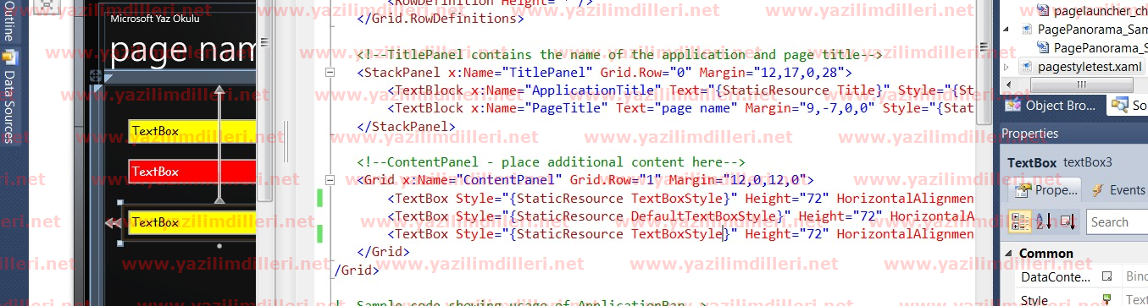This screenshot has height=306, width=1148.
Task: Click the code editor vertical scrollbar
Action: pos(984,63)
